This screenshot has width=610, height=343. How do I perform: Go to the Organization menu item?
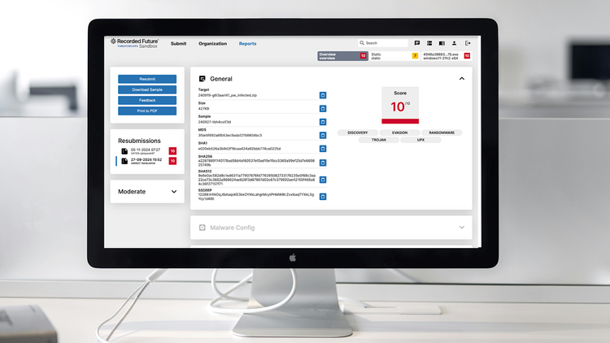pyautogui.click(x=212, y=43)
